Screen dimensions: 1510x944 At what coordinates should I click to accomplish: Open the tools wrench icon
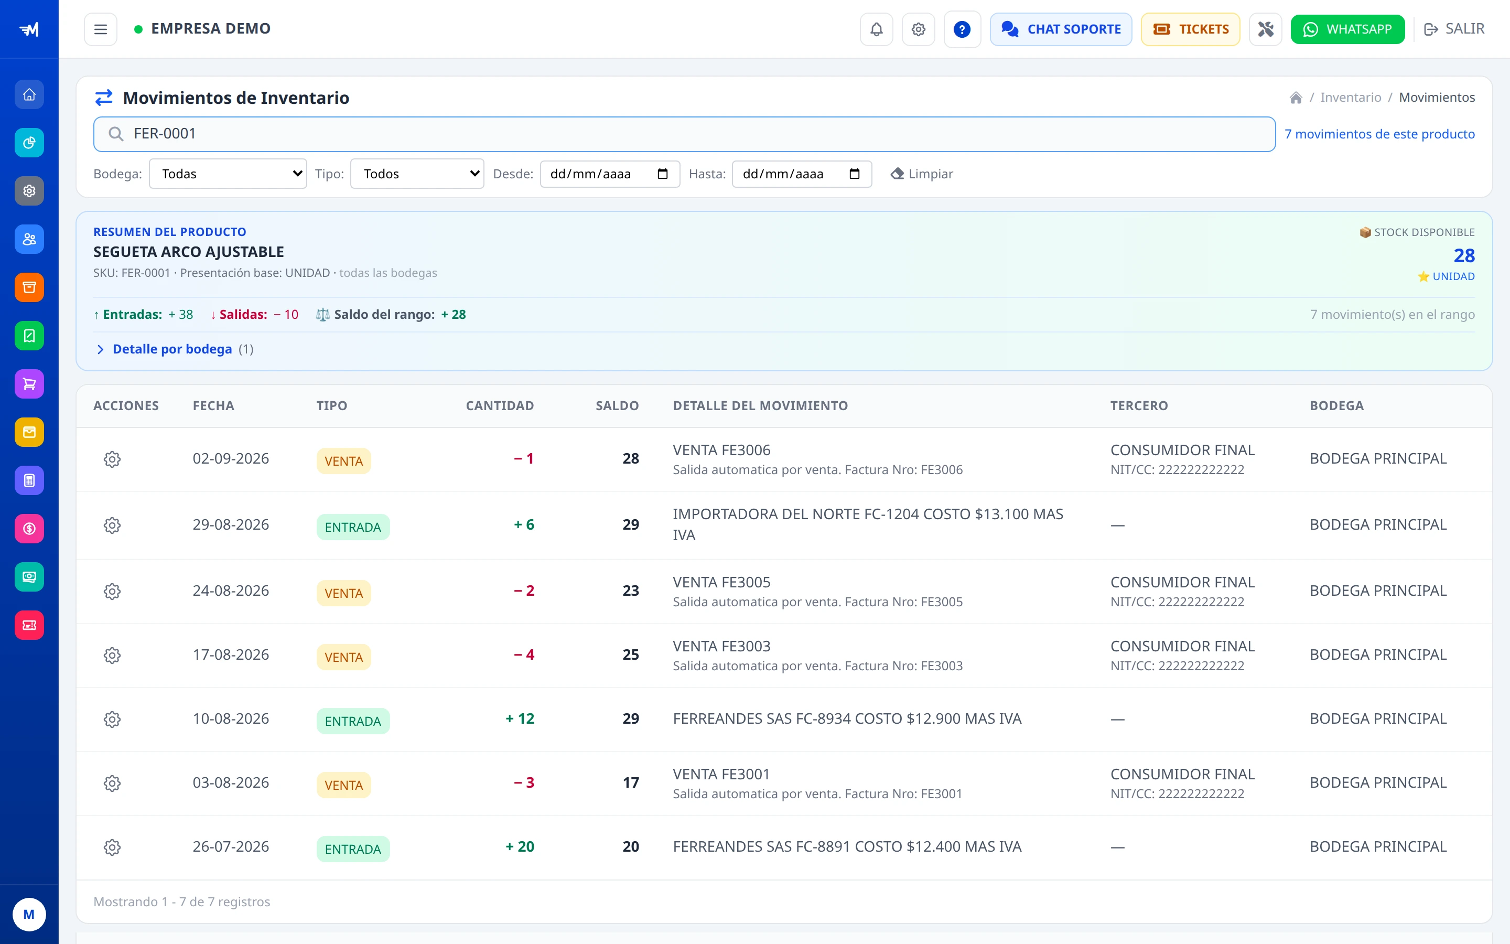click(1265, 29)
